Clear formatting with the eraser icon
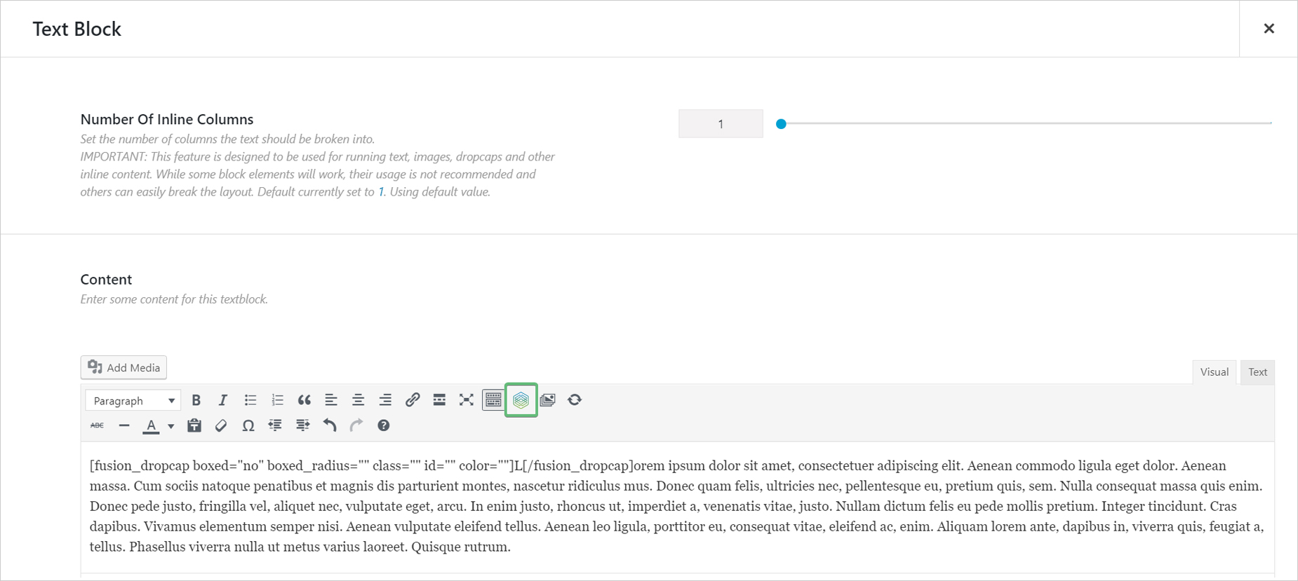1298x581 pixels. coord(221,425)
